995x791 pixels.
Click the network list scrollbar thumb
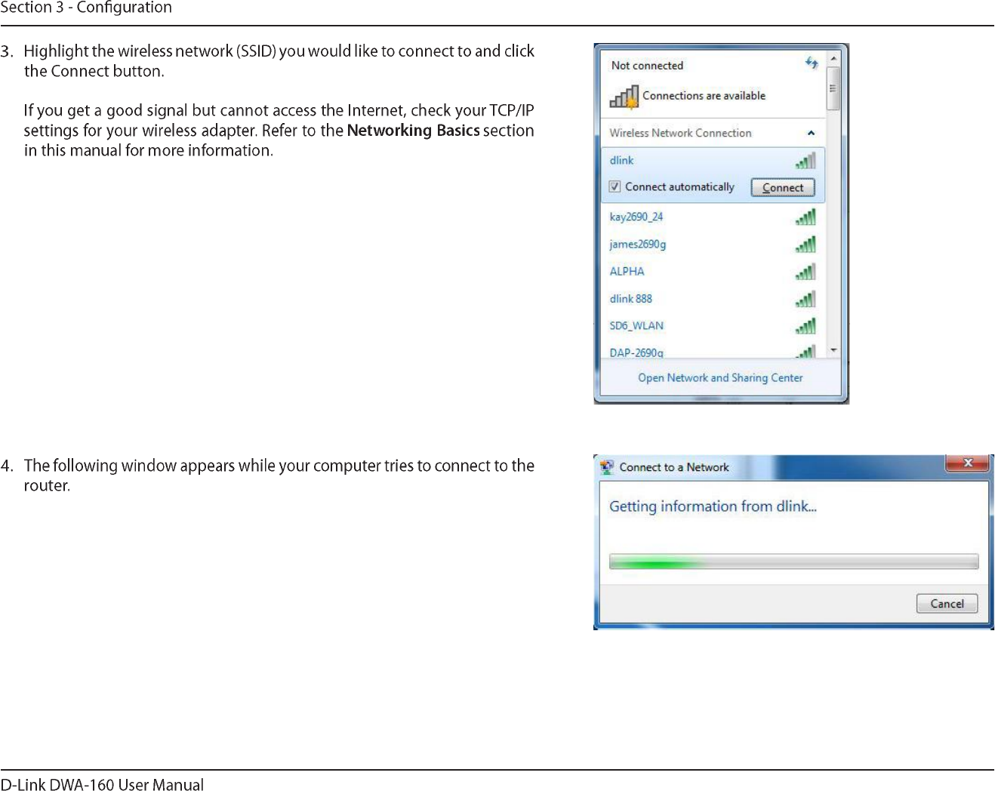833,88
